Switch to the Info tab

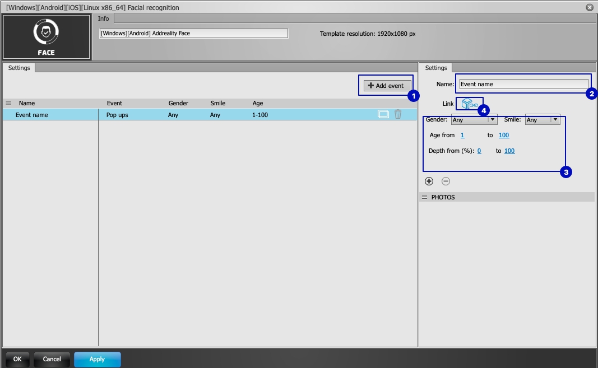tap(103, 18)
